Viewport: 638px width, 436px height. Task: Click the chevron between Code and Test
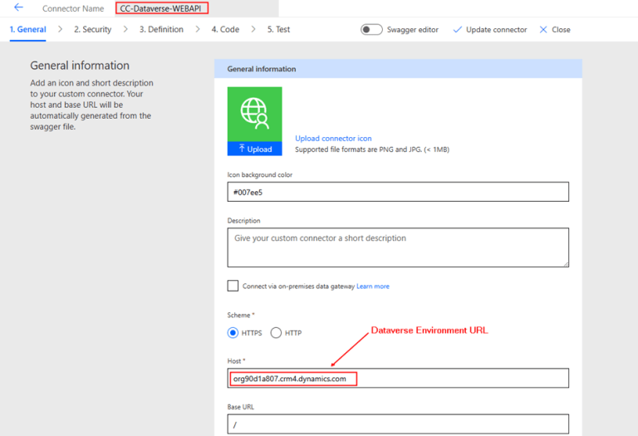[x=253, y=29]
